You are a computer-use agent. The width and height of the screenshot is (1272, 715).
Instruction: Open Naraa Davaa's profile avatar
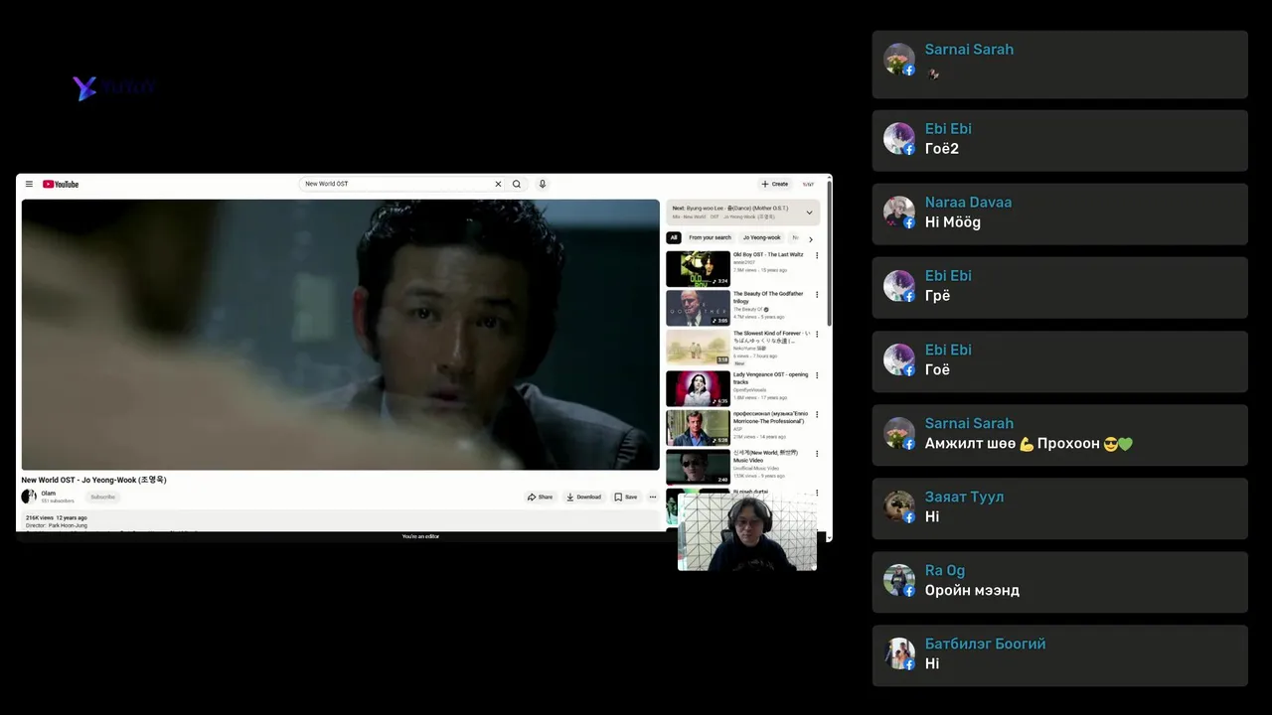tap(899, 213)
